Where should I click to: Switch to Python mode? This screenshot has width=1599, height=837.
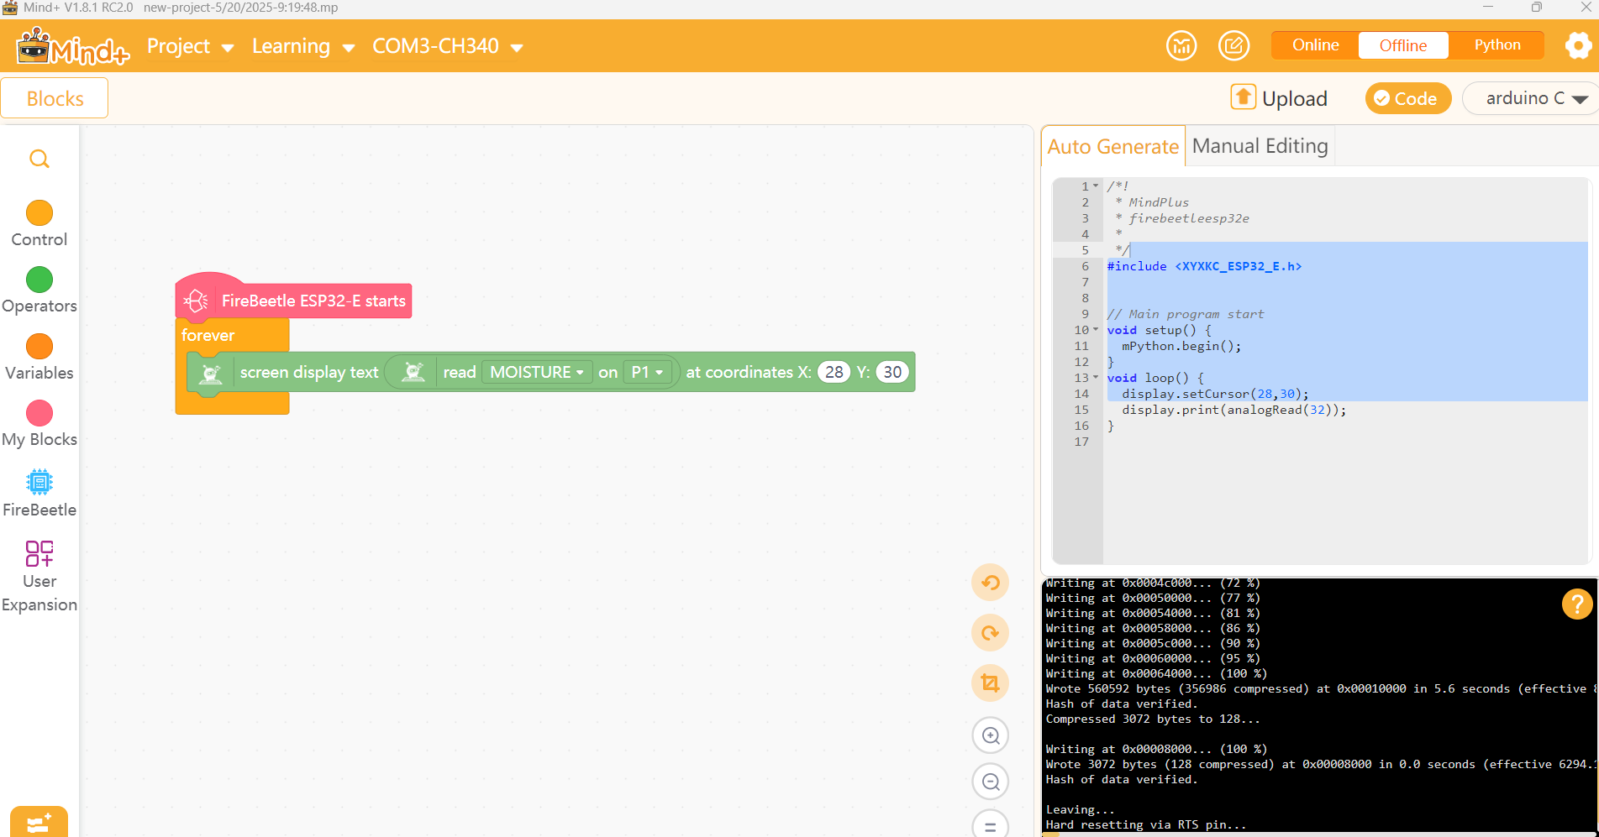click(1496, 45)
